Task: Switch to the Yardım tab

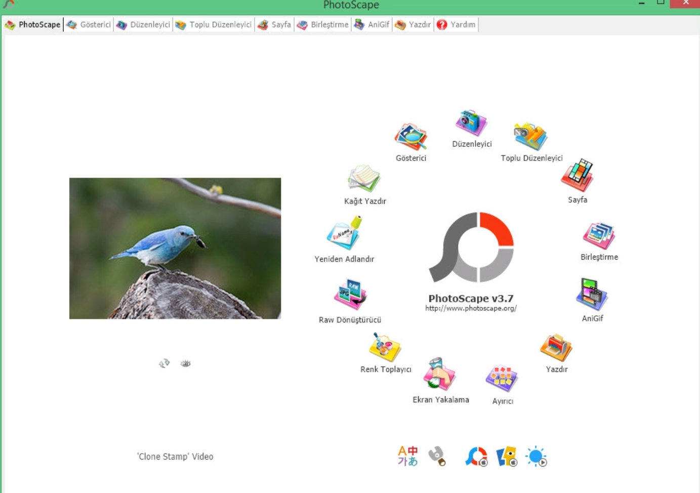Action: (457, 25)
